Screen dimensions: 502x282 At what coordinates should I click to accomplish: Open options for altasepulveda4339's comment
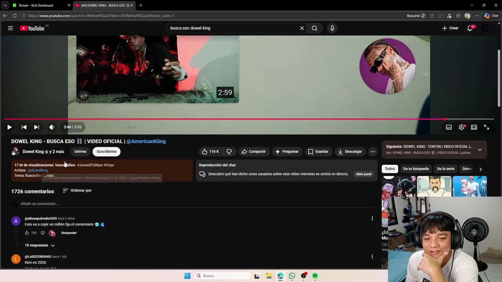tap(372, 218)
